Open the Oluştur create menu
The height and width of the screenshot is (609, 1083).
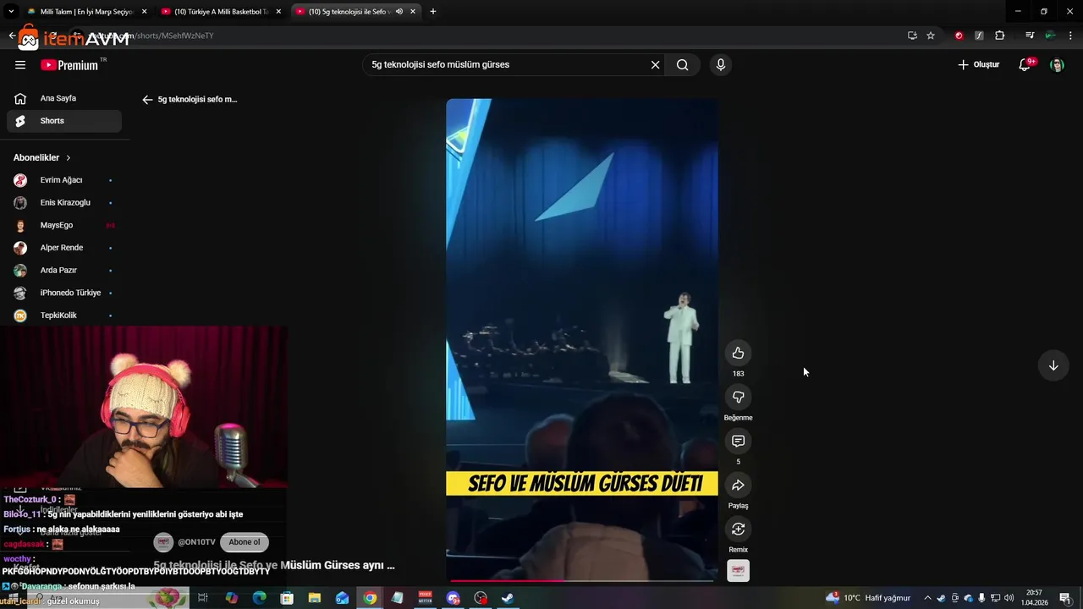coord(978,64)
